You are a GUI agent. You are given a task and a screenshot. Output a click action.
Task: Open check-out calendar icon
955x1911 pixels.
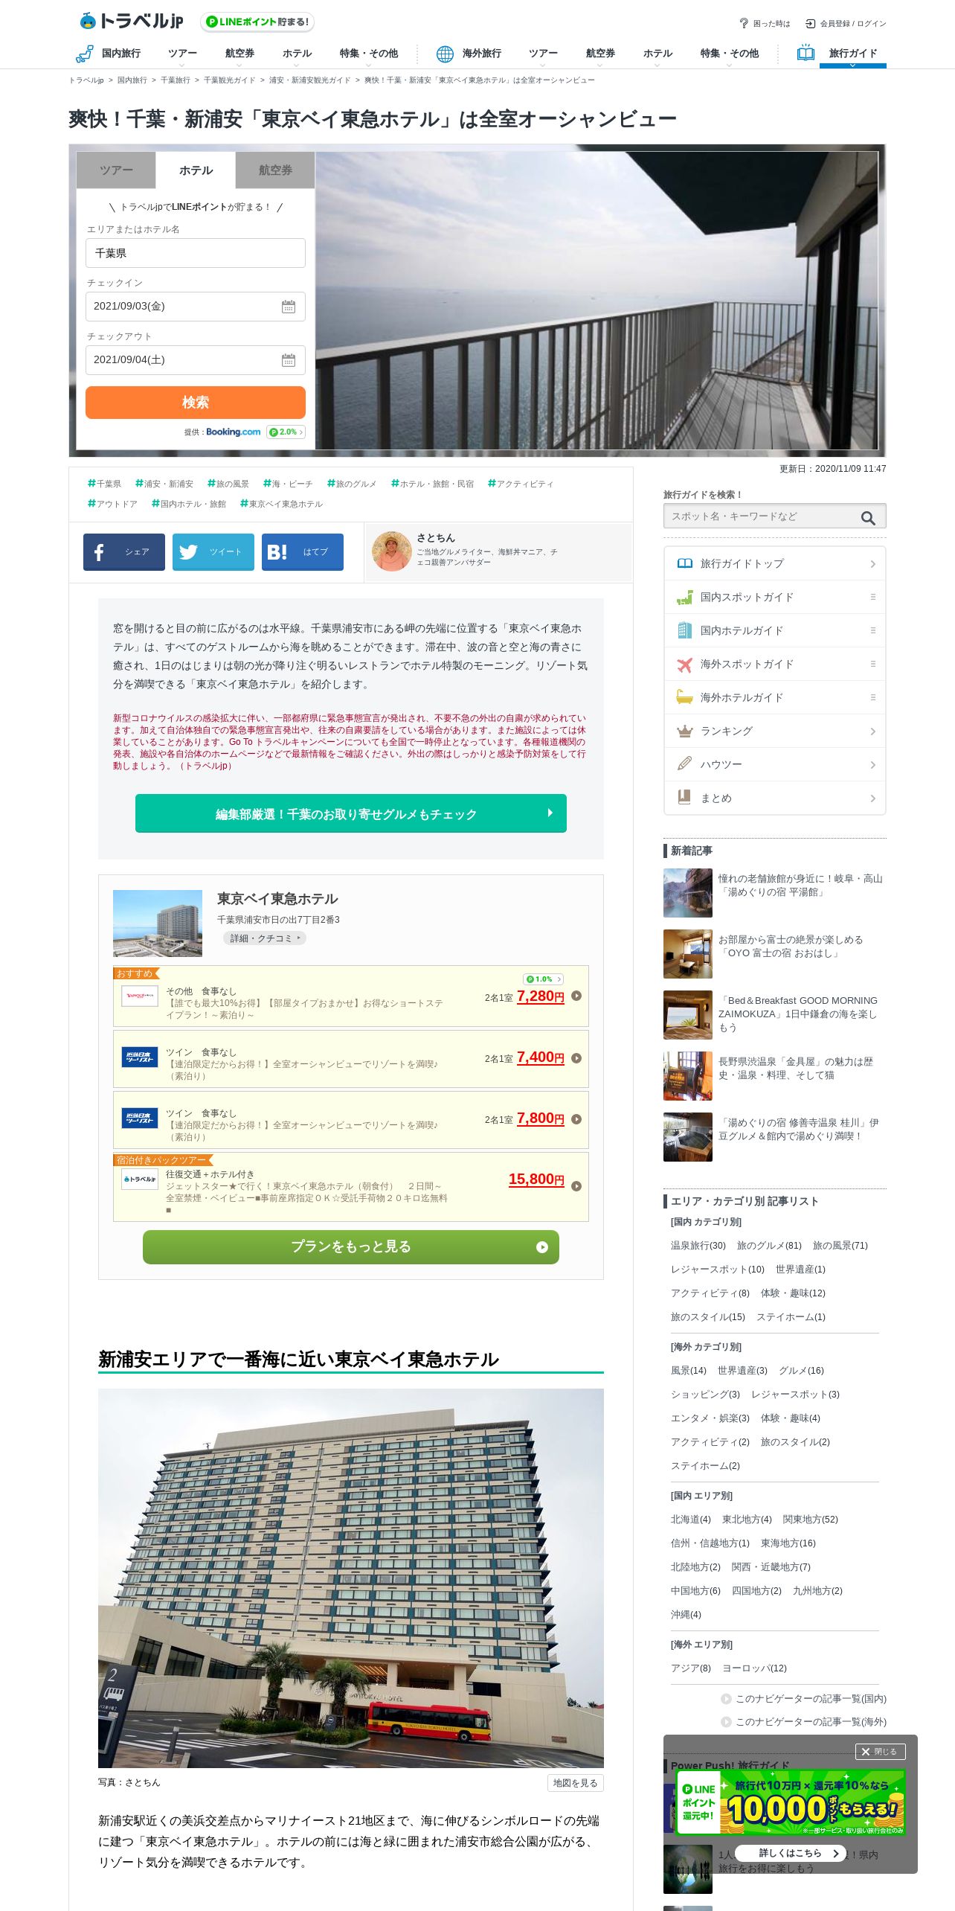289,360
